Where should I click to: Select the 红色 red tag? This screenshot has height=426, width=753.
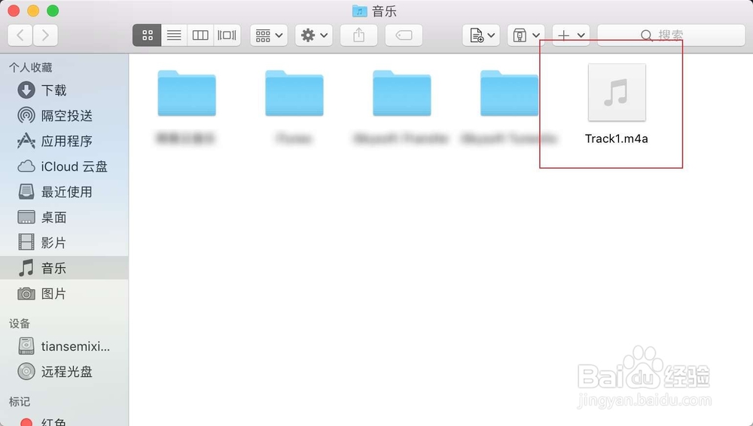(64, 421)
